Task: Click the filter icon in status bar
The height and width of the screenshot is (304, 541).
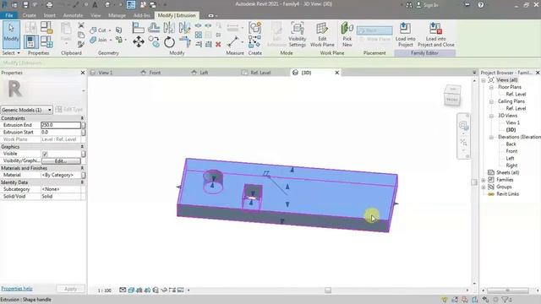Action: (x=505, y=300)
